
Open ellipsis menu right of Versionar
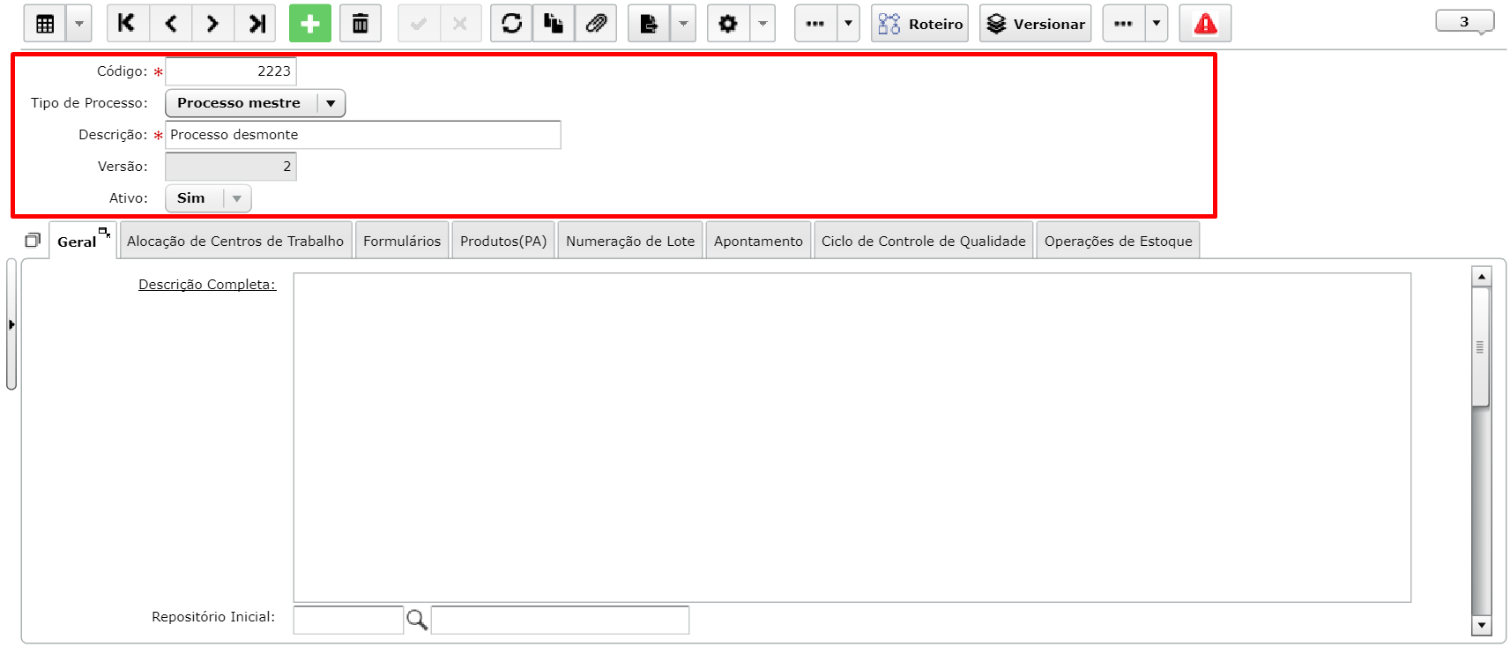[x=1123, y=24]
